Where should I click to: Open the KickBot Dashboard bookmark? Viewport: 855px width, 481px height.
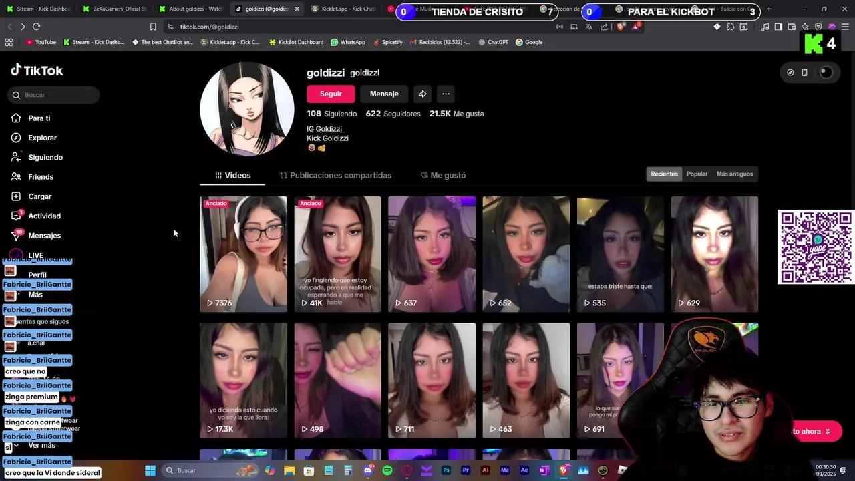(296, 42)
